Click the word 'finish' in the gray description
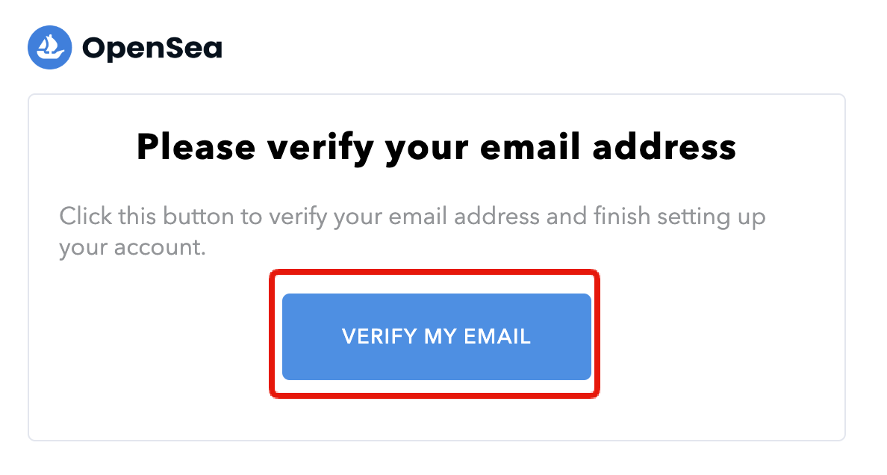887x475 pixels. pos(622,217)
